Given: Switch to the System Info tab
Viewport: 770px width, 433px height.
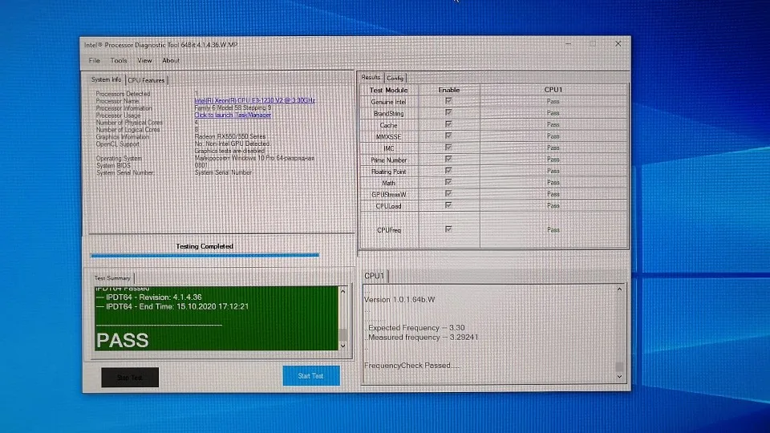Looking at the screenshot, I should [x=107, y=79].
